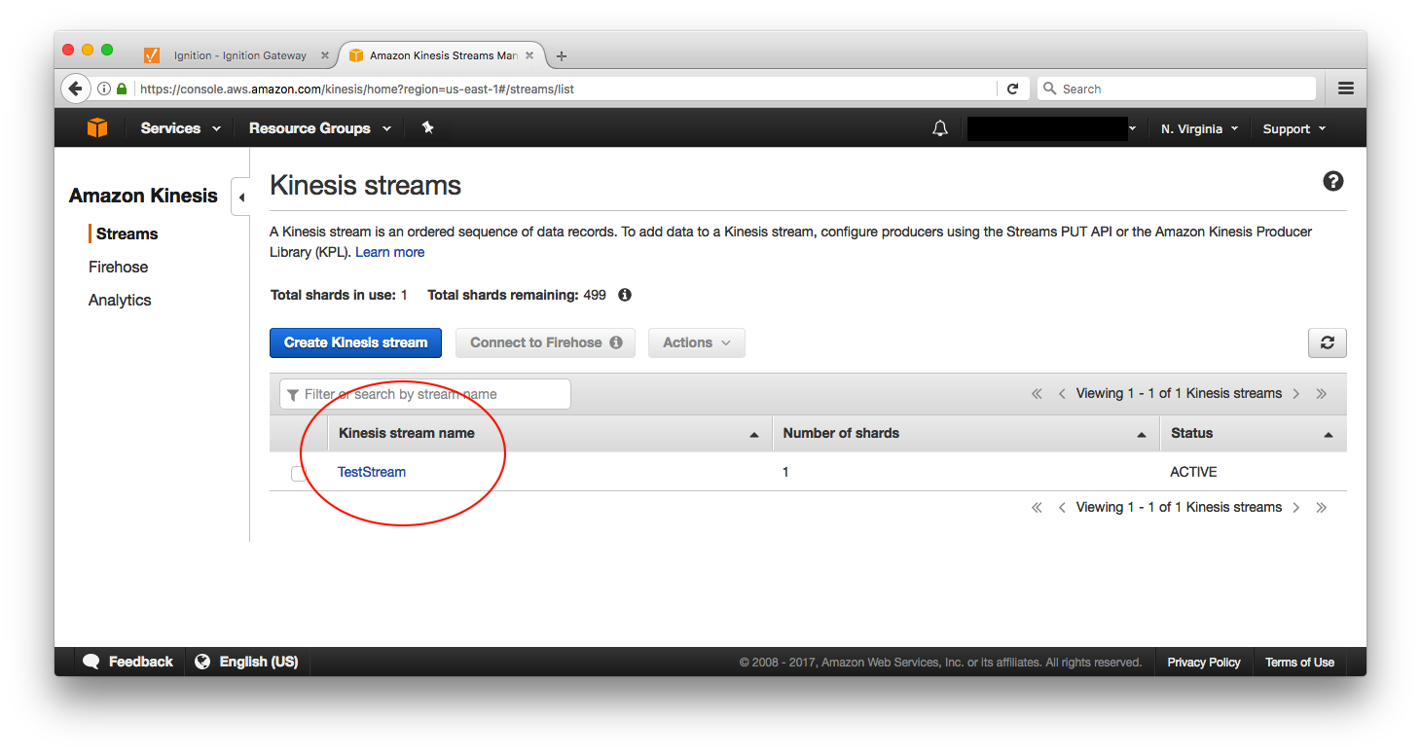Open the Resource Groups dropdown
This screenshot has height=754, width=1421.
[319, 128]
